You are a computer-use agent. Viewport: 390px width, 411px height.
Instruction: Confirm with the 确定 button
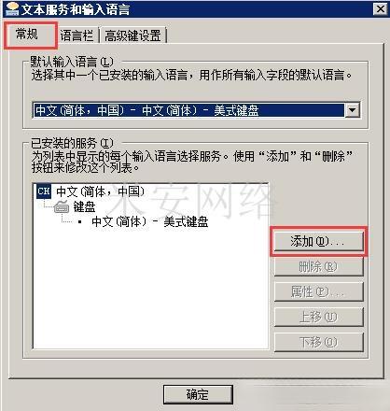pyautogui.click(x=198, y=394)
